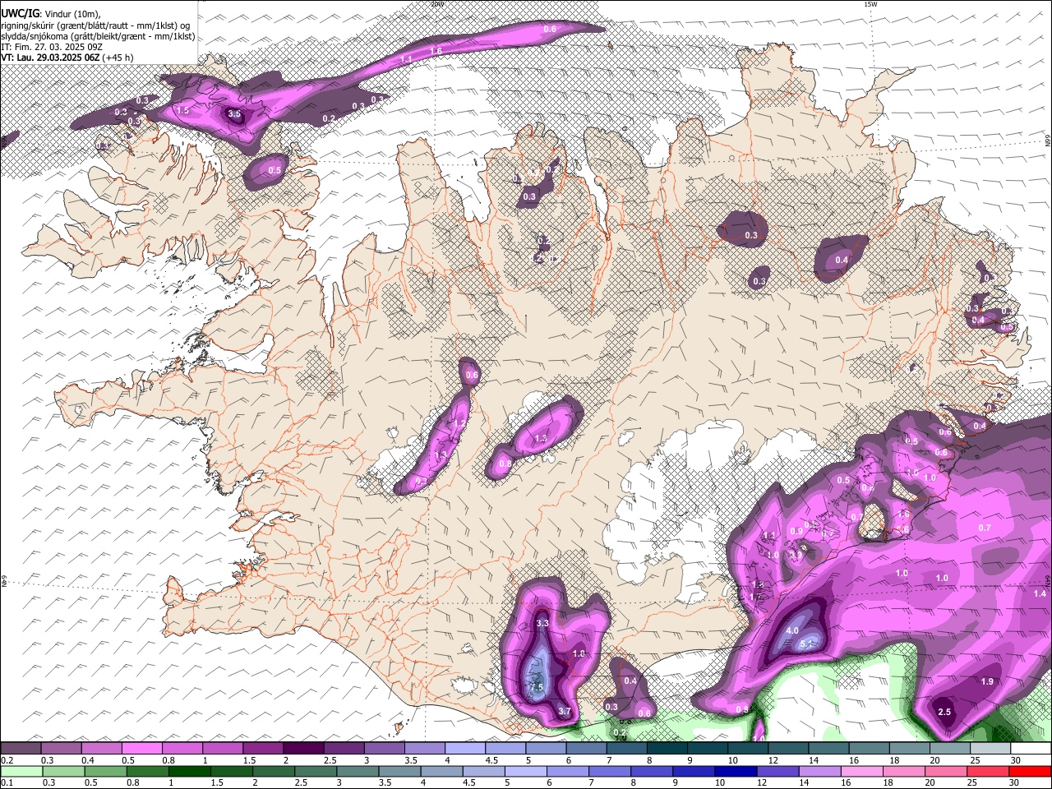The height and width of the screenshot is (789, 1052).
Task: Click the 0.1 label on the lower colour scale
Action: point(7,782)
